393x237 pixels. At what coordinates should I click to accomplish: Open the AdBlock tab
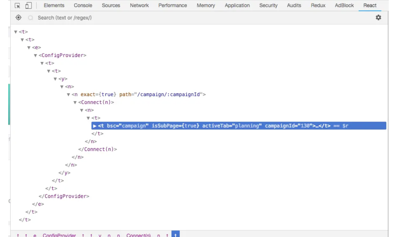click(344, 5)
